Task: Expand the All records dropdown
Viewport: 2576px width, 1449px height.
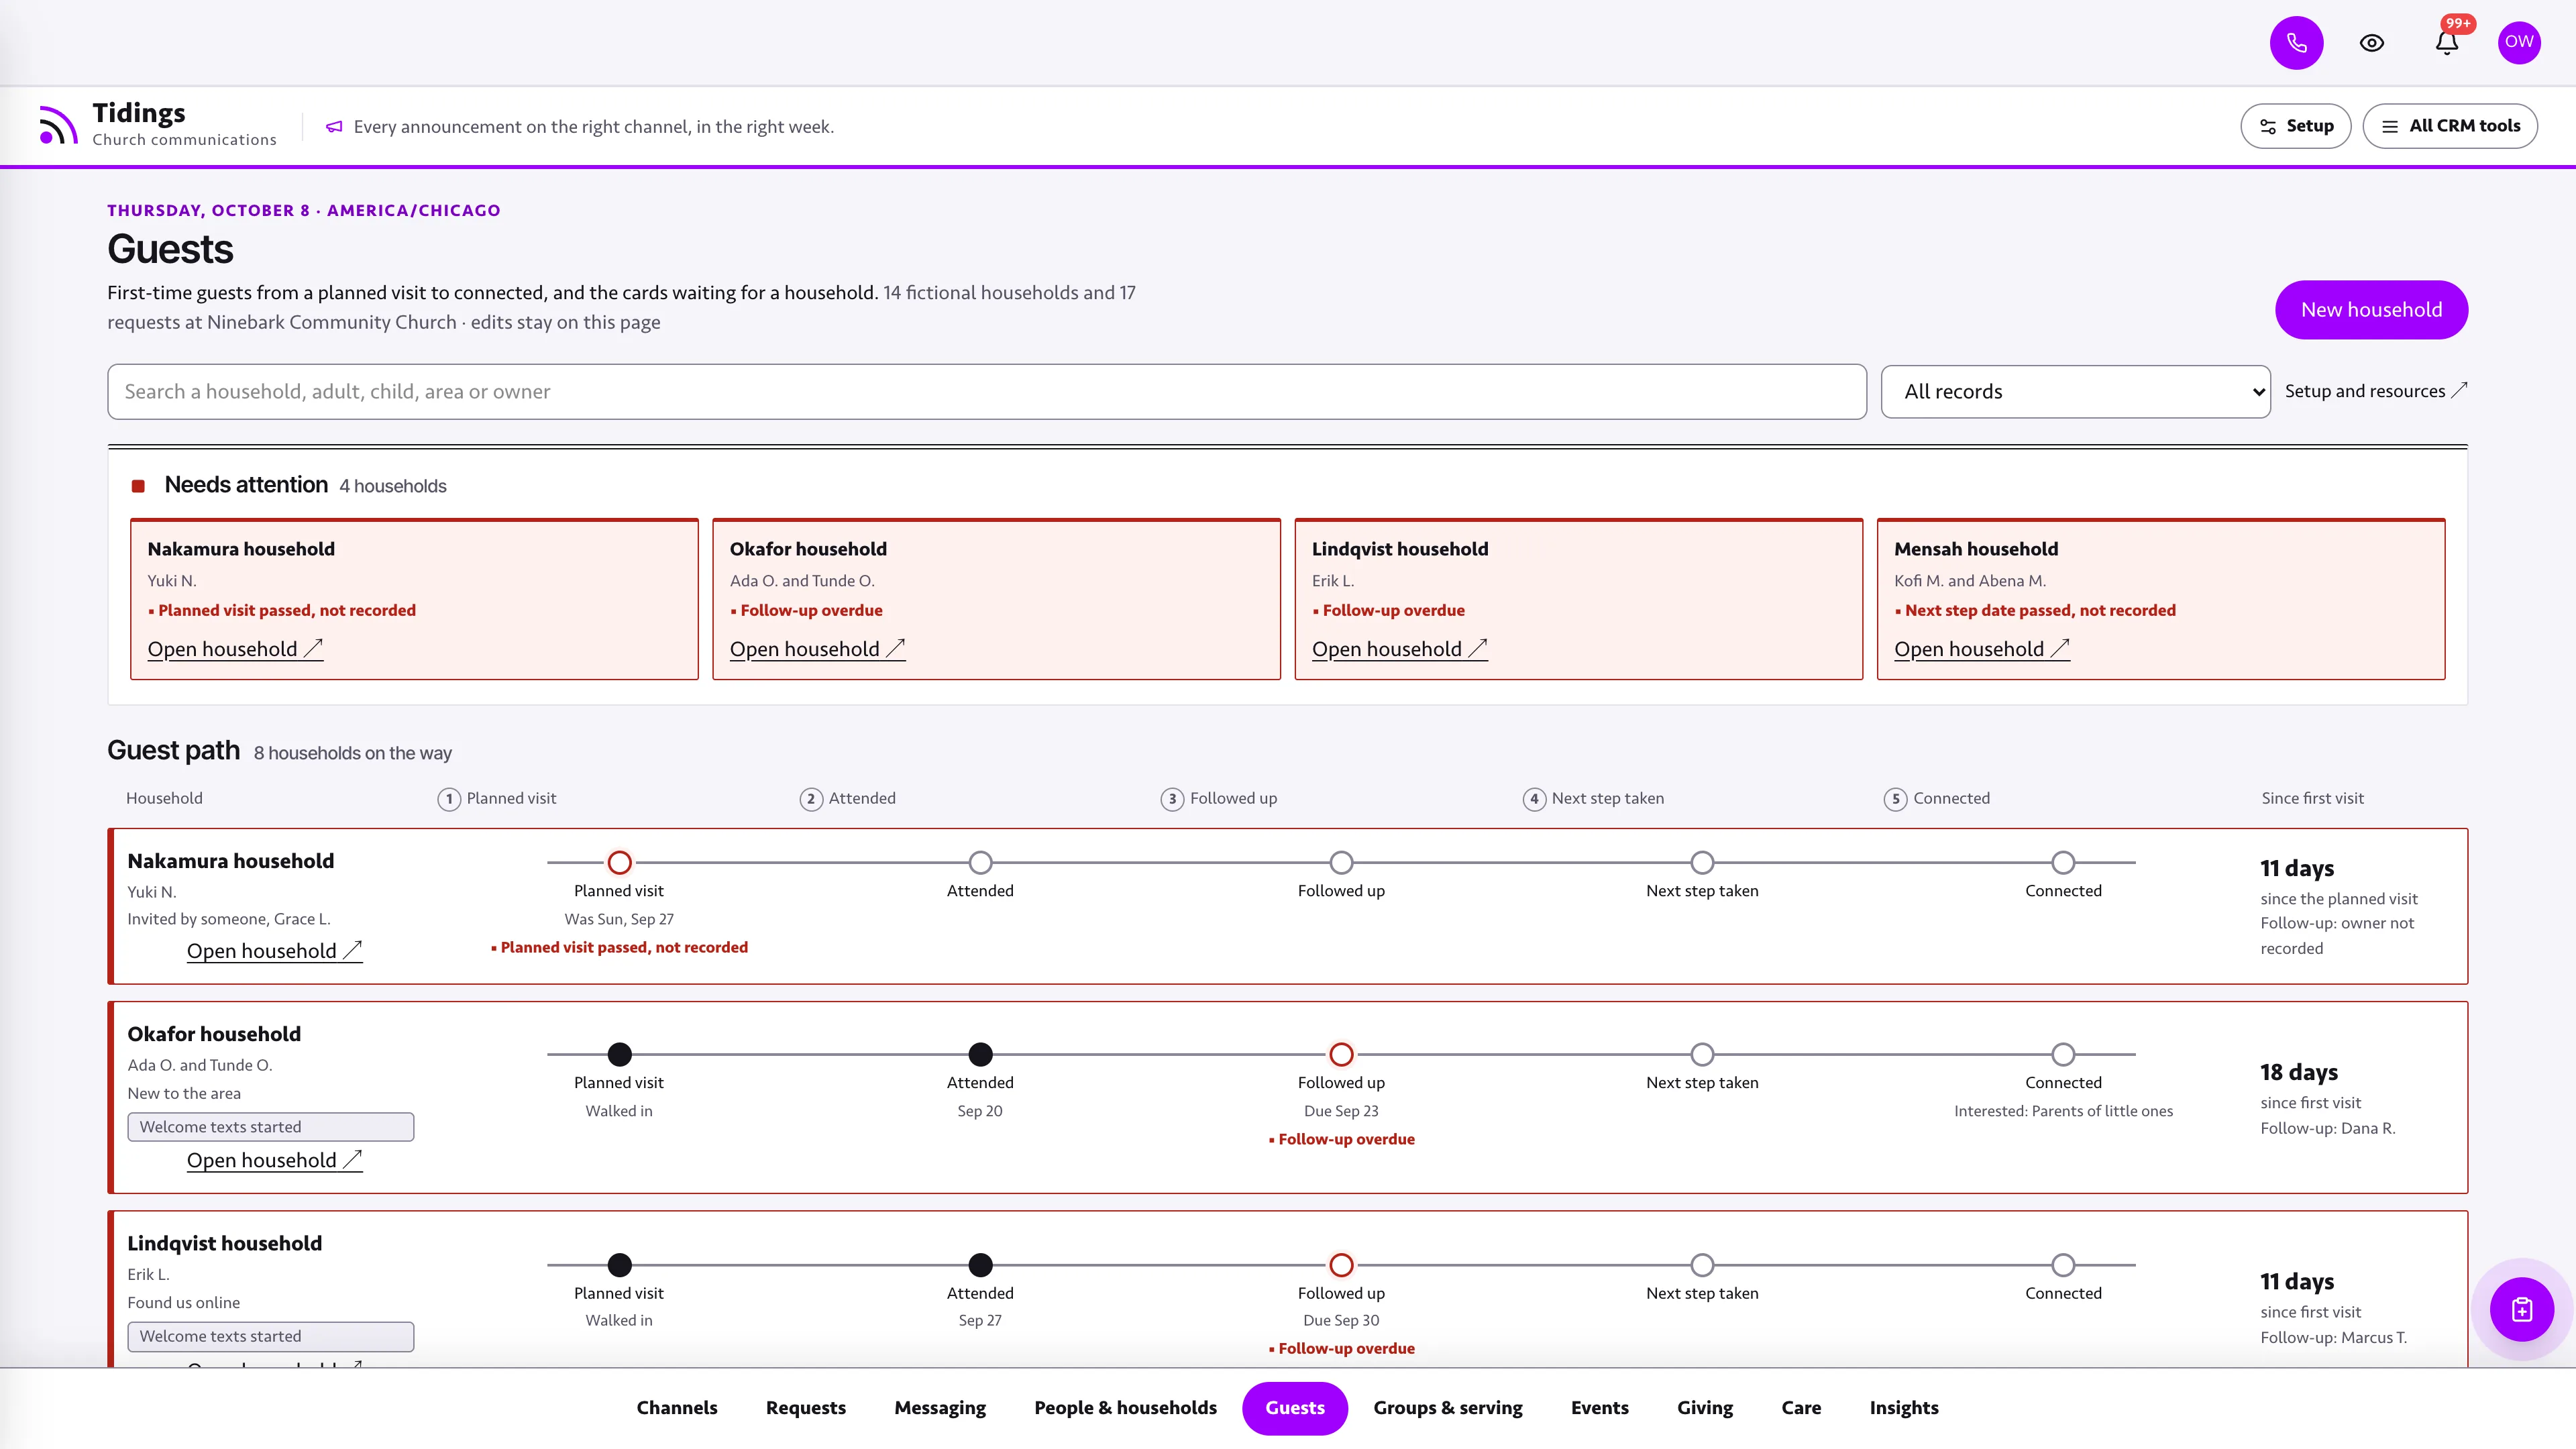Action: [x=2075, y=392]
